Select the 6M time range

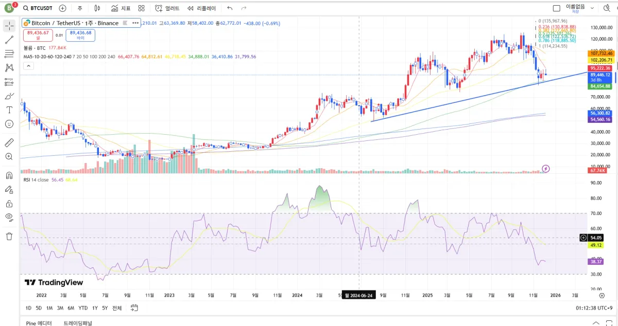(x=71, y=308)
